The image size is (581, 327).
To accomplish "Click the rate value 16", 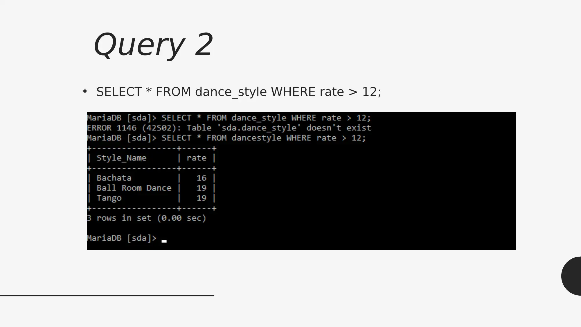I will pos(201,178).
